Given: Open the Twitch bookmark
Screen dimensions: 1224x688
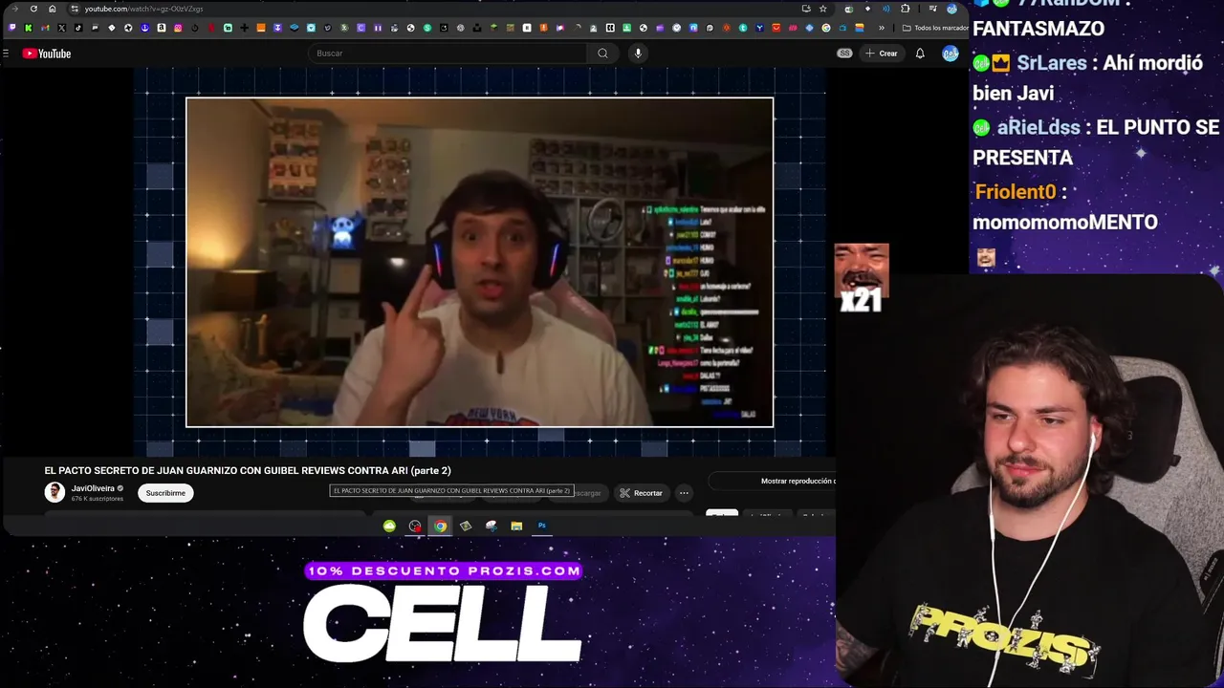Looking at the screenshot, I should 12,28.
